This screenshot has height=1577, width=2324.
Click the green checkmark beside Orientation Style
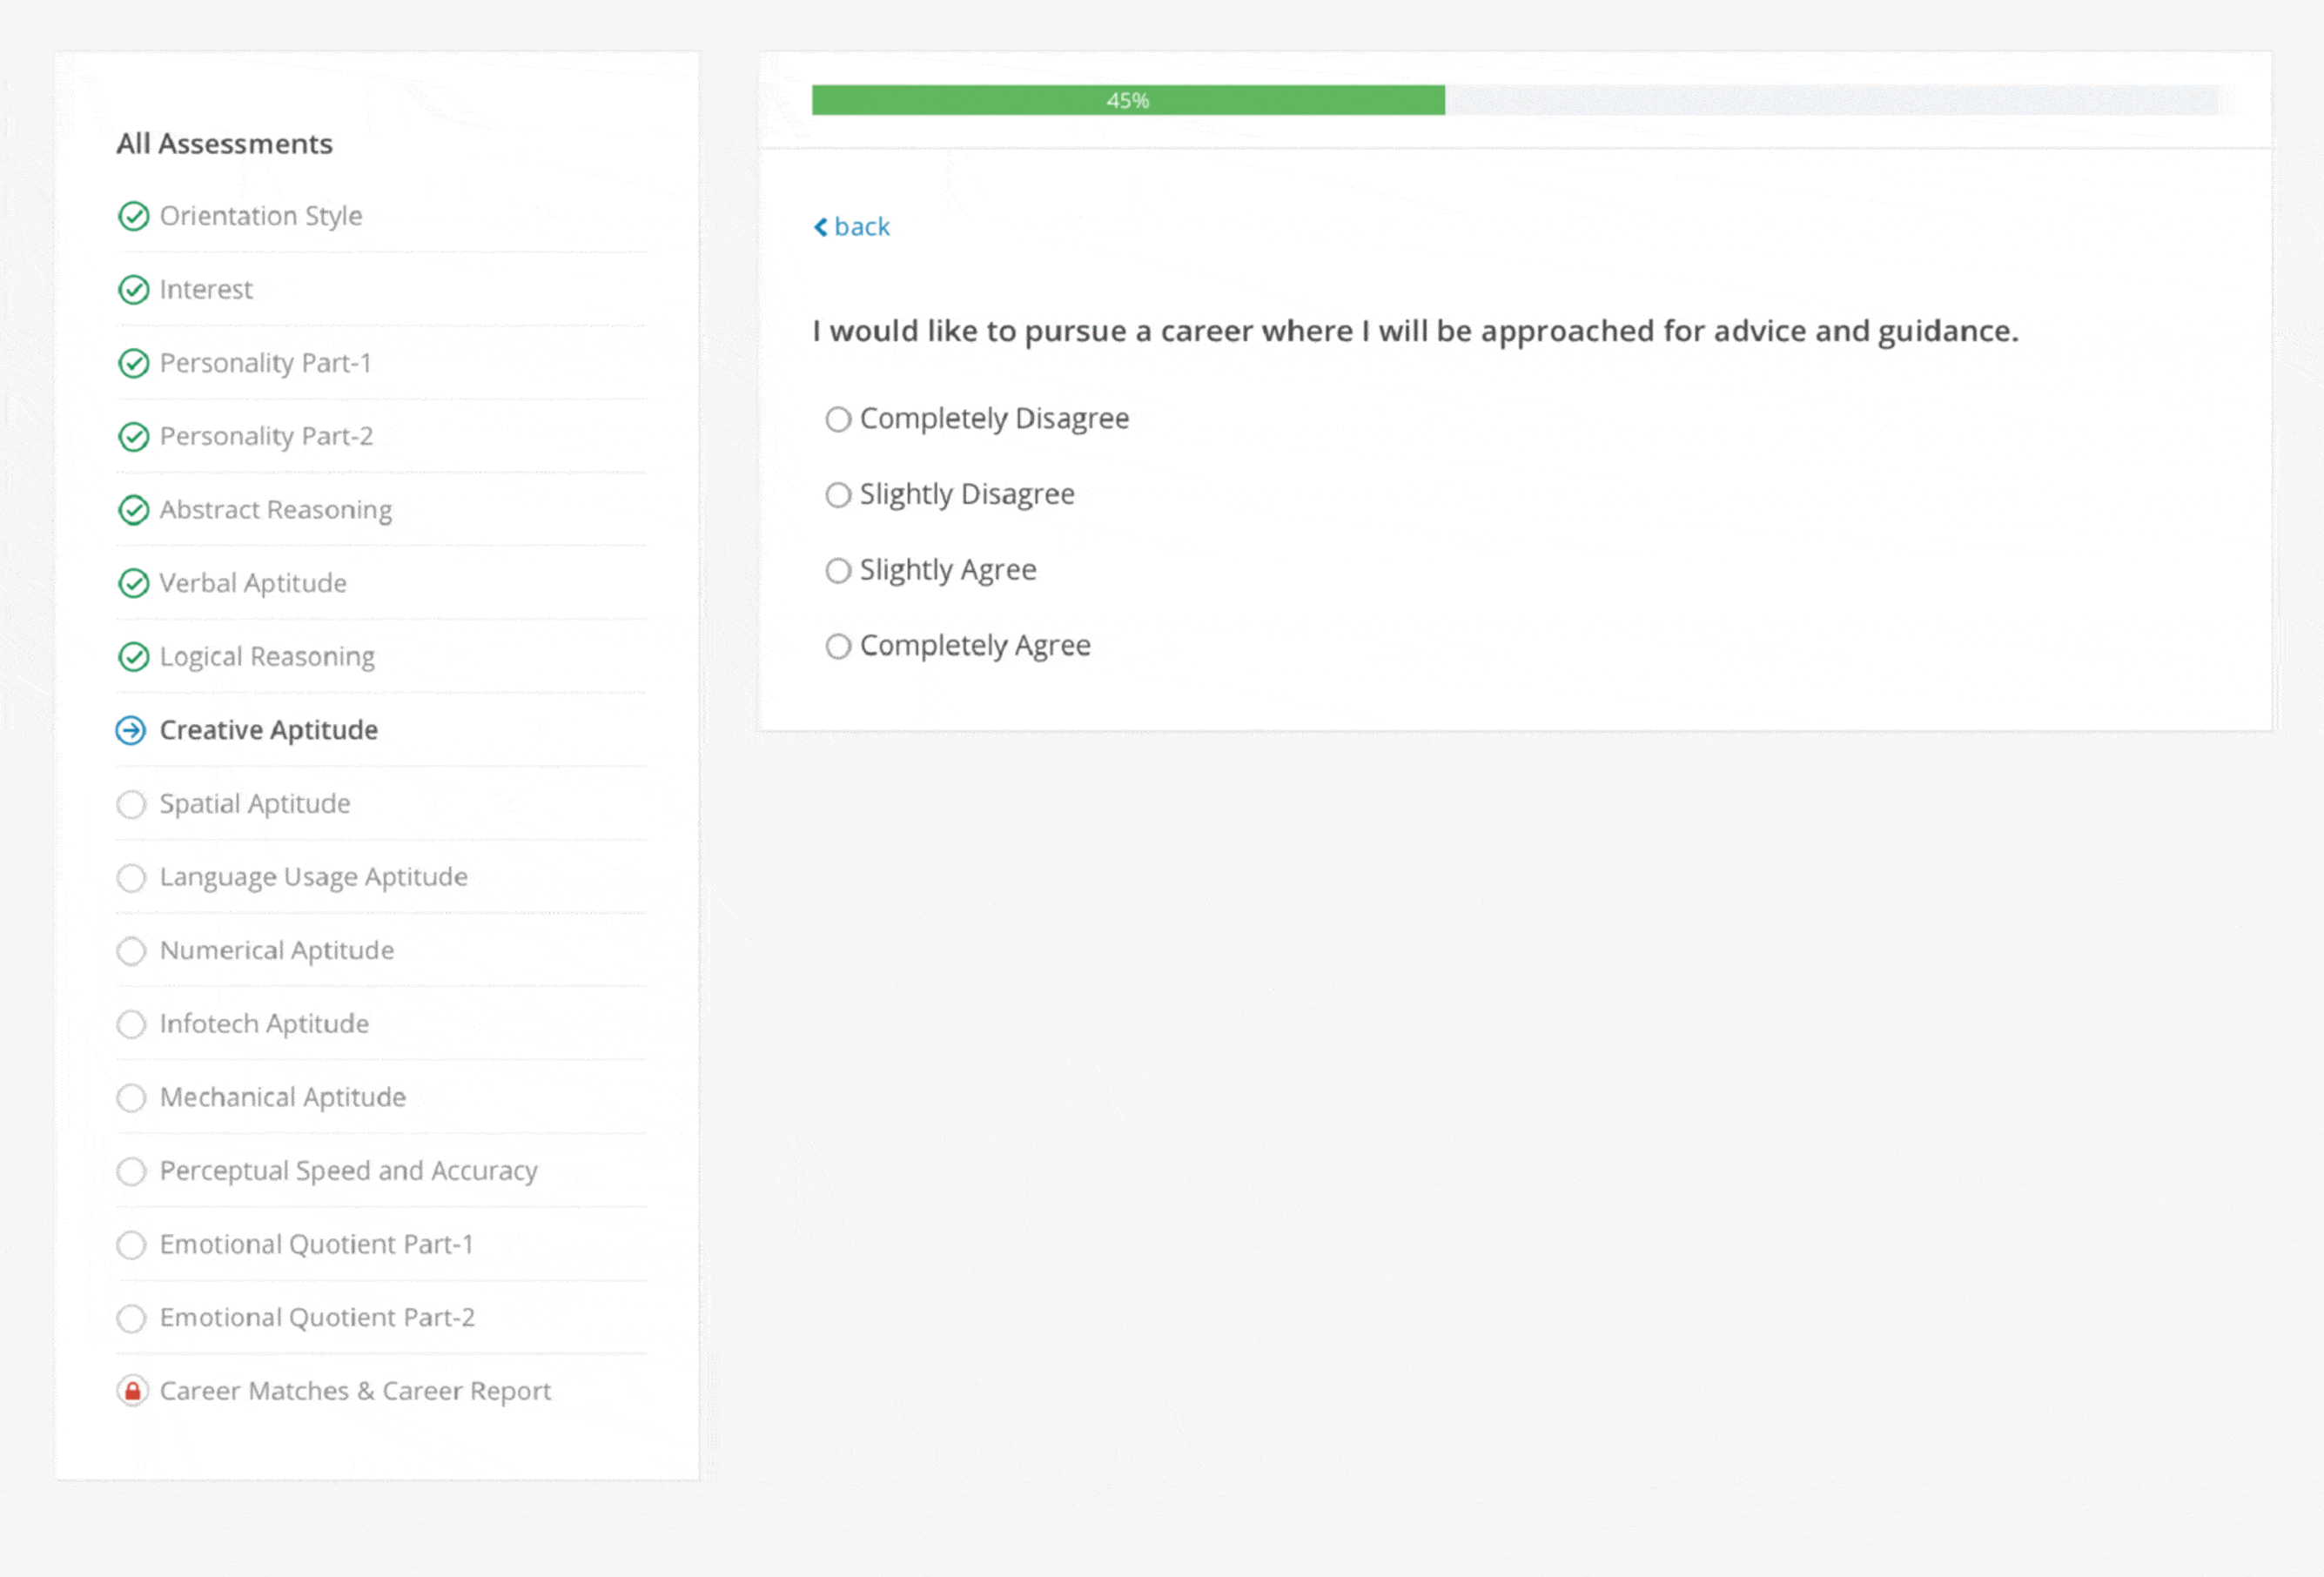[133, 216]
